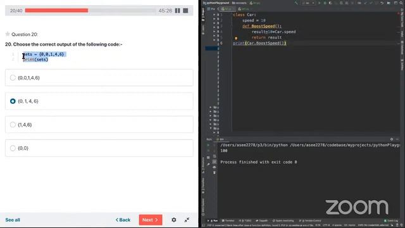Click the 100 output line in console
Viewport: 405px width, 228px height.
pos(224,151)
